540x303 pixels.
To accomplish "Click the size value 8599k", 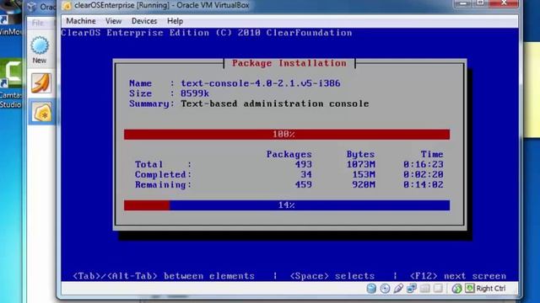I will point(195,93).
